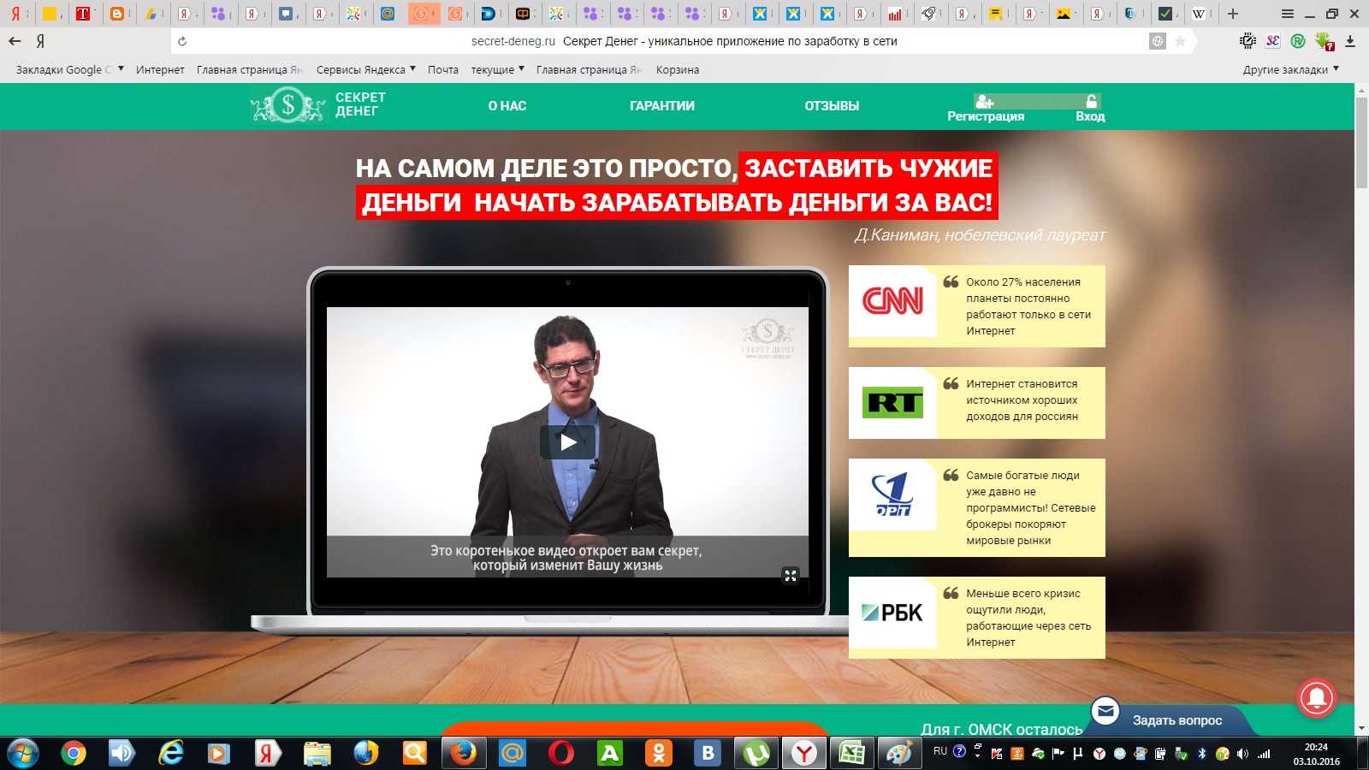Click the browser address bar
The image size is (1369, 770).
coord(684,40)
